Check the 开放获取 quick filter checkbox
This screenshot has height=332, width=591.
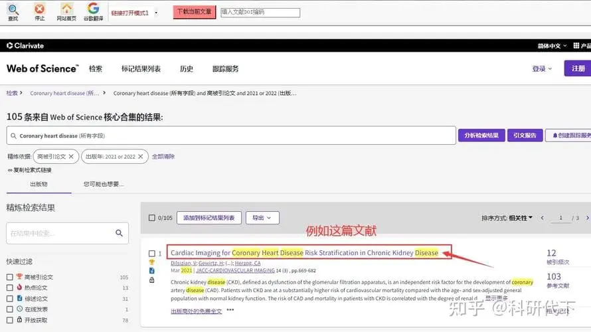10,320
